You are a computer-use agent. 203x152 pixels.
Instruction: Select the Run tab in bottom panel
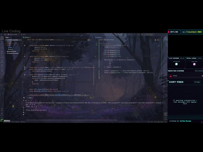pyautogui.click(x=24, y=98)
